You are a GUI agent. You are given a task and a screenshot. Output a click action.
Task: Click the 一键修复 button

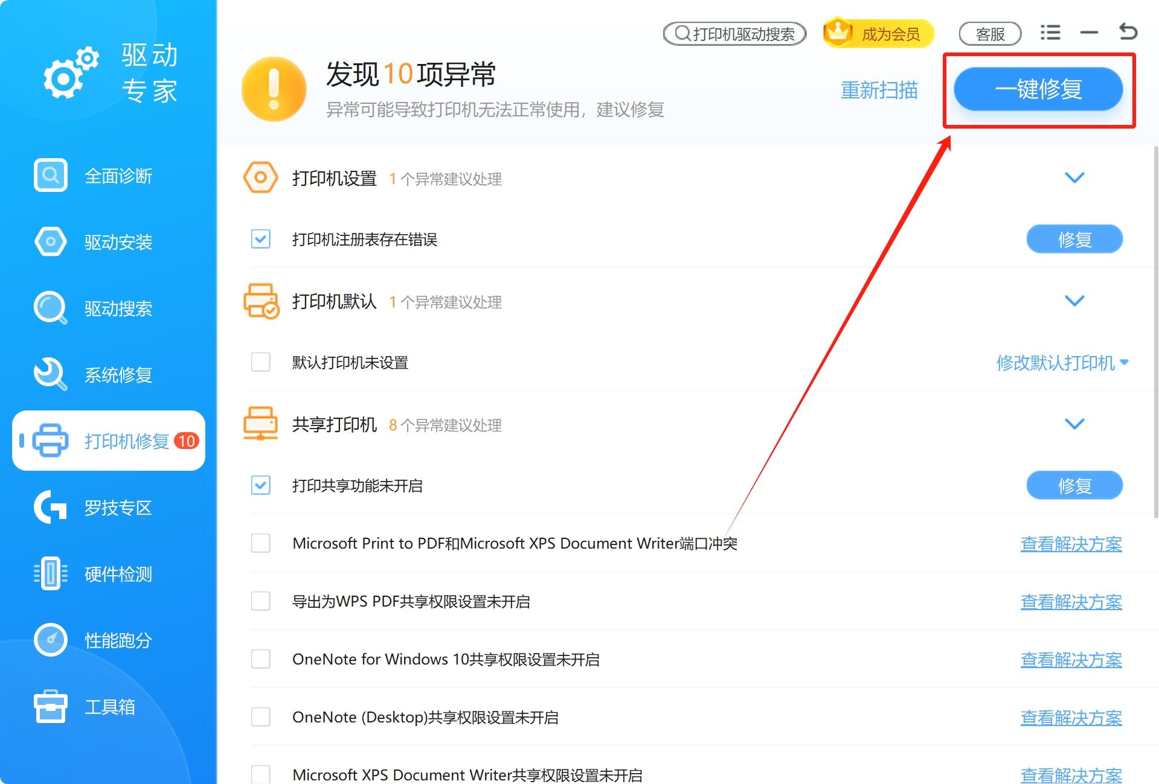point(1038,89)
